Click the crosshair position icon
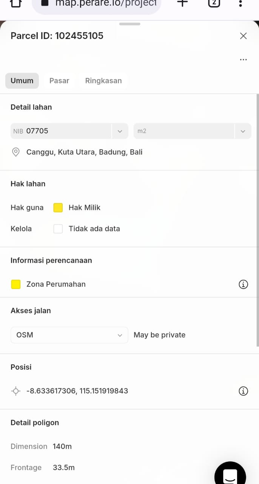This screenshot has height=484, width=259. [16, 391]
